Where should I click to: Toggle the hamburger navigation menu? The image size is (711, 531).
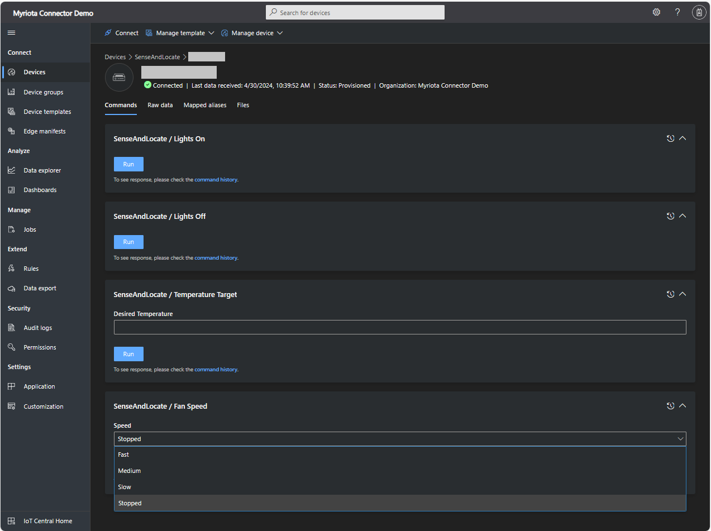tap(11, 33)
